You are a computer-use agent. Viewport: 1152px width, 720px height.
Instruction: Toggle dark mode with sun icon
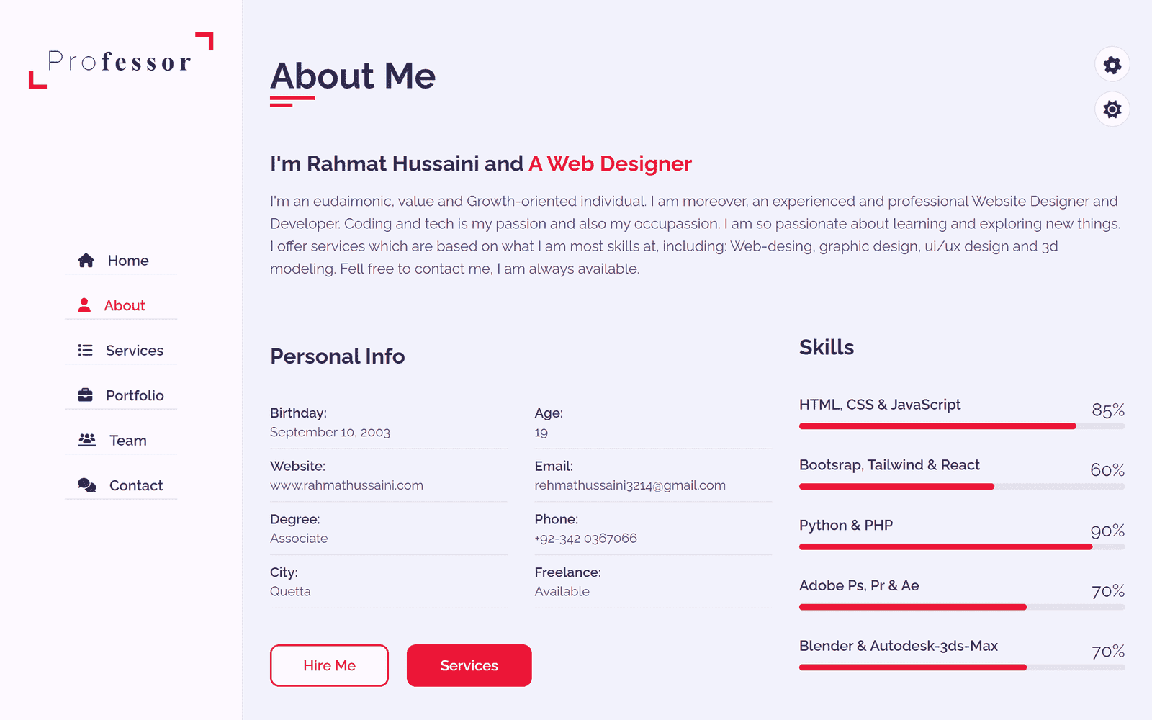1112,109
